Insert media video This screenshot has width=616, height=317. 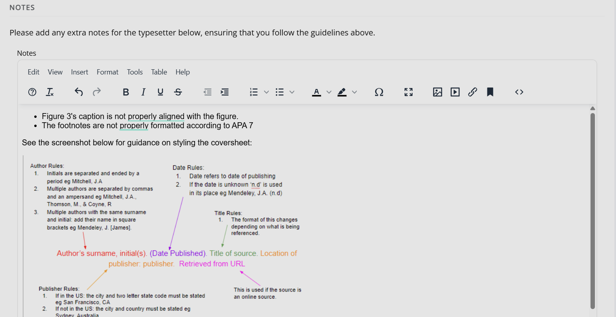point(455,92)
